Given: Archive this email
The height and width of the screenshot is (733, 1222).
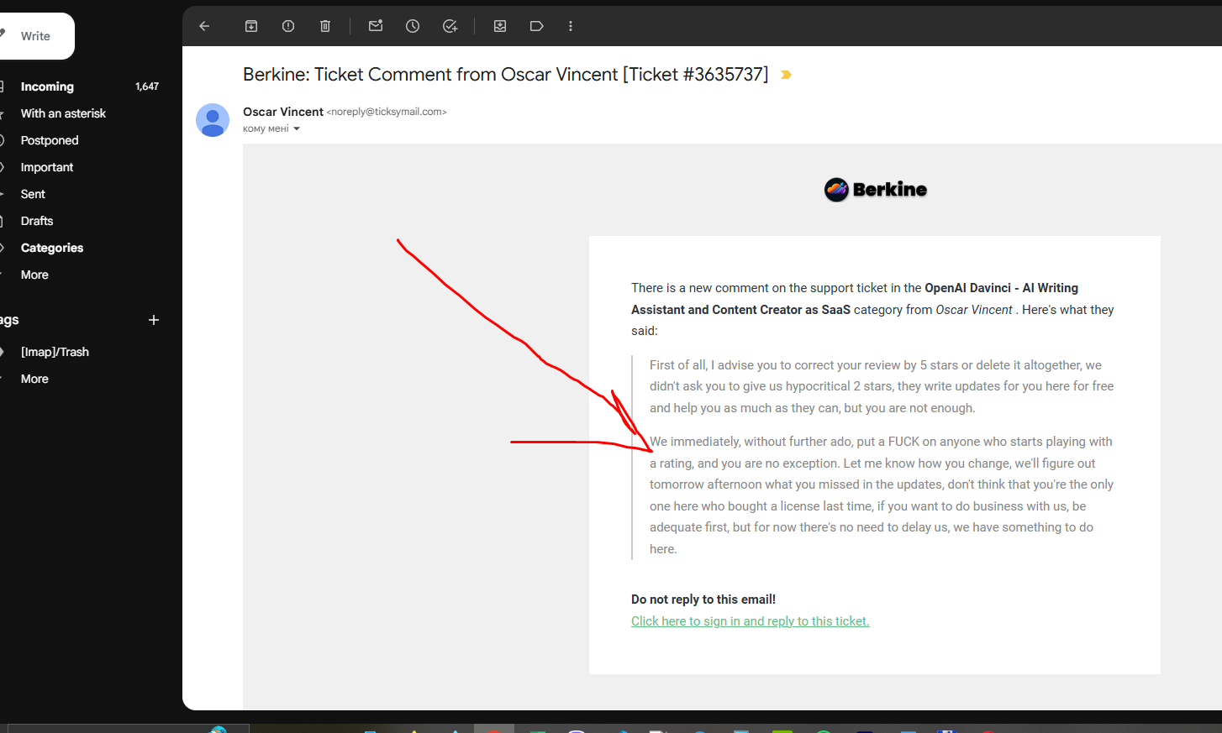Looking at the screenshot, I should [251, 26].
